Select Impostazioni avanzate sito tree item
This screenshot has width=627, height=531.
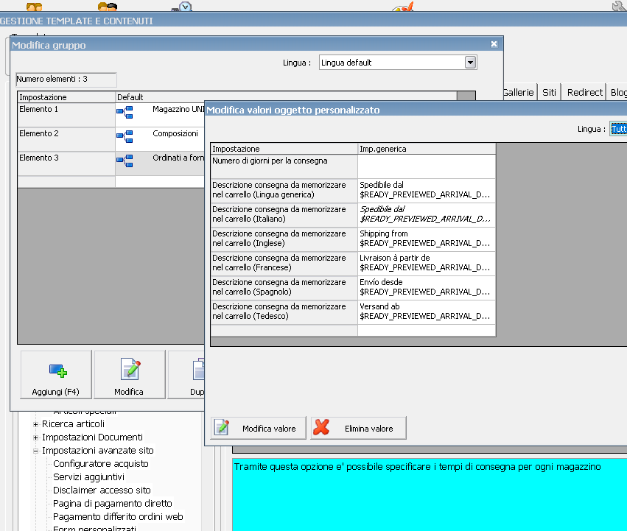click(x=98, y=450)
